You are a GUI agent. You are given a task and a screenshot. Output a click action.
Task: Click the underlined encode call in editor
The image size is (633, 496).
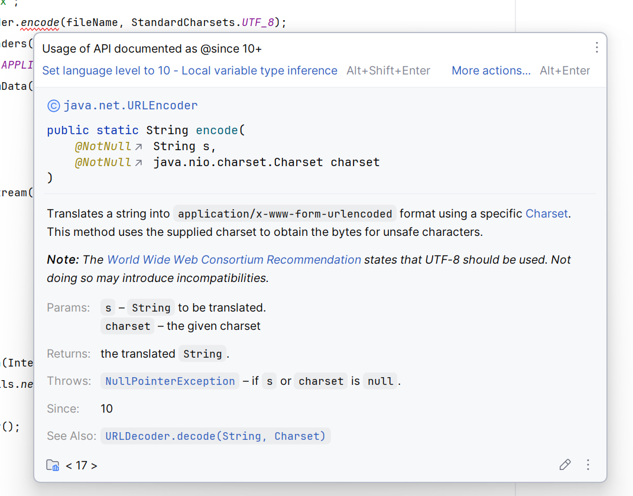pyautogui.click(x=40, y=22)
